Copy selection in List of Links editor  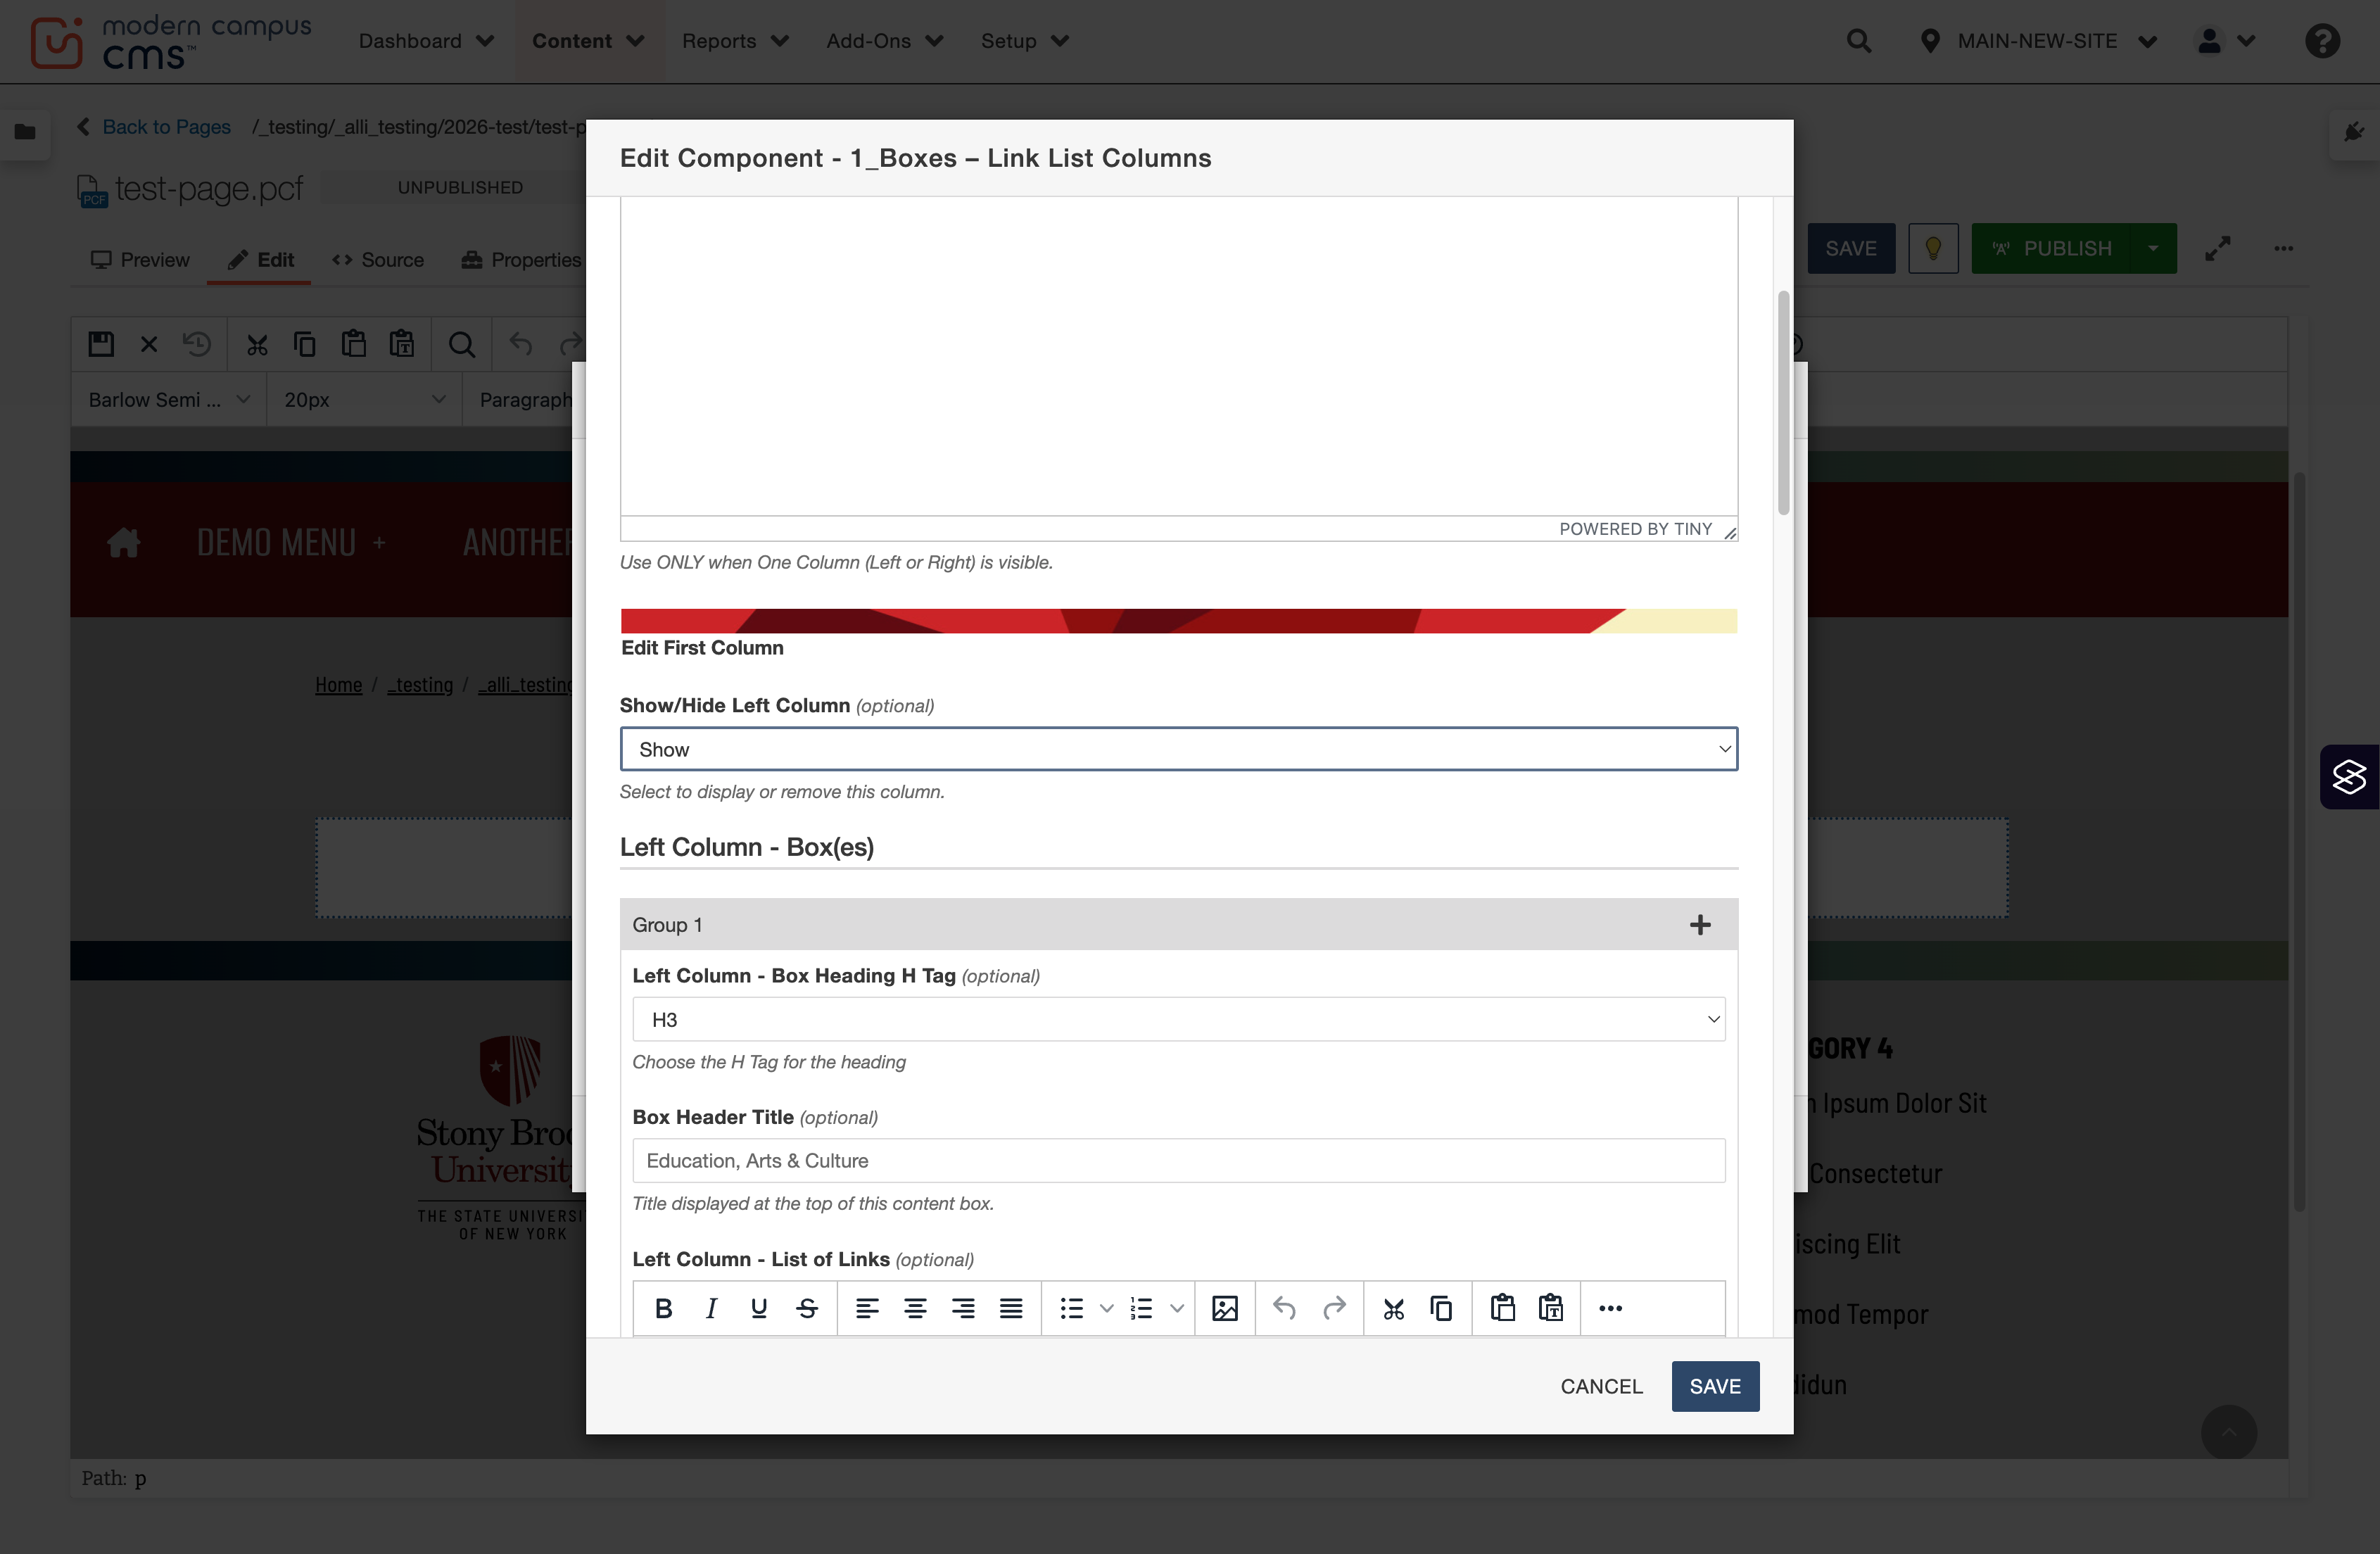point(1442,1308)
